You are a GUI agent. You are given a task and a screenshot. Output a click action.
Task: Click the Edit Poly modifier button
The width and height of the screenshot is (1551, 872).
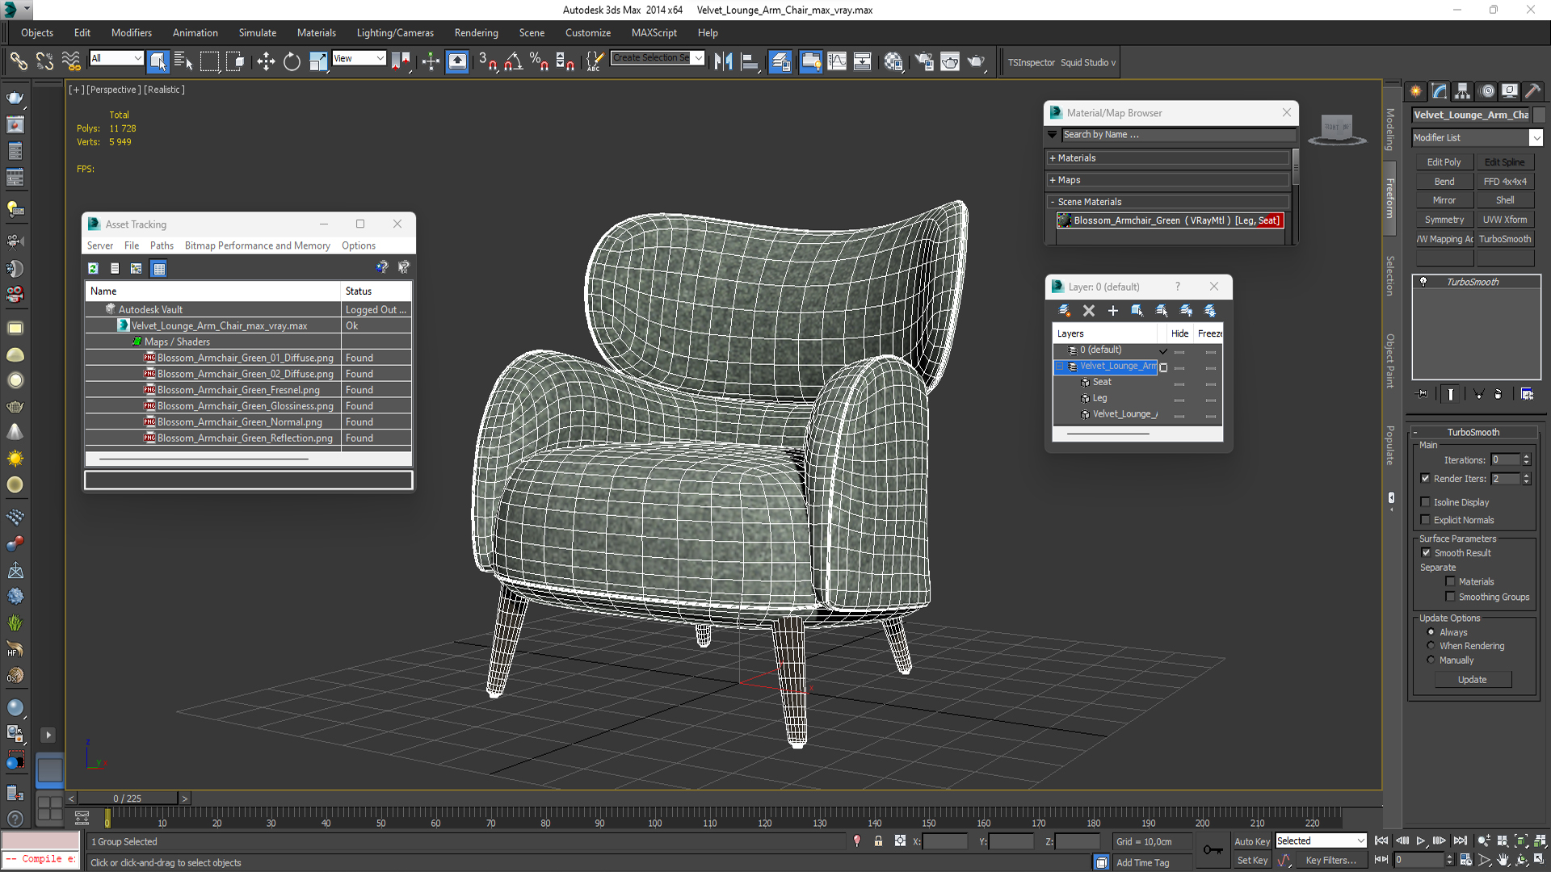pyautogui.click(x=1444, y=162)
